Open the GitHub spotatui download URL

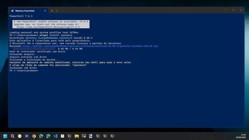click(x=90, y=46)
